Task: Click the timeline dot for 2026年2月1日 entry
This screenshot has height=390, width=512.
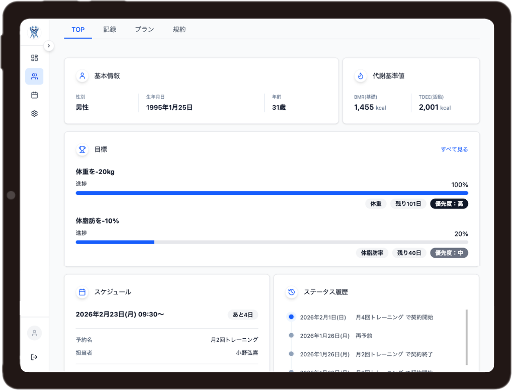Action: [x=291, y=317]
